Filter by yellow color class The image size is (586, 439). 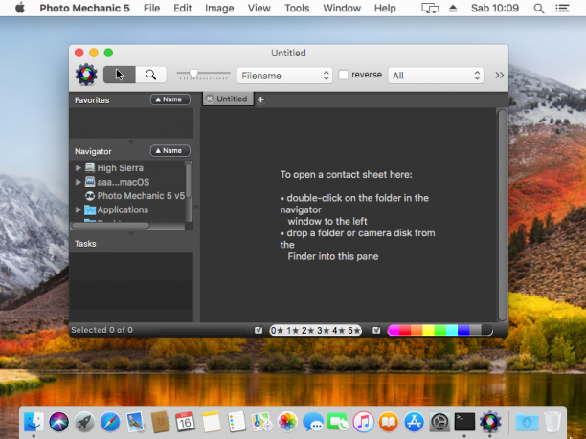pos(428,330)
